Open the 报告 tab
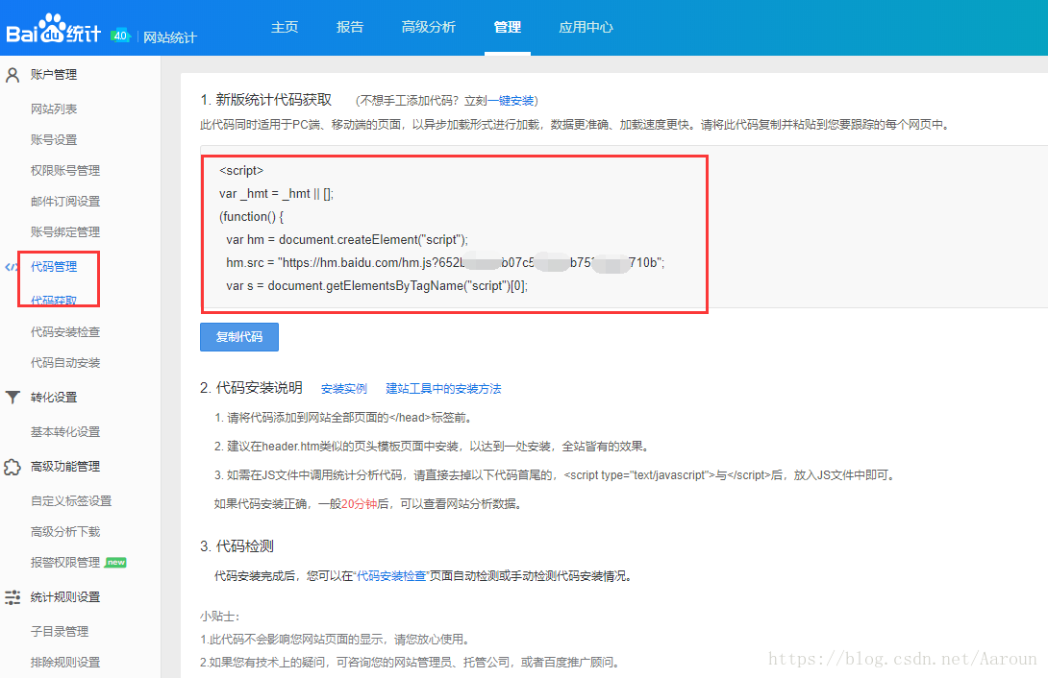This screenshot has width=1048, height=678. pos(350,27)
